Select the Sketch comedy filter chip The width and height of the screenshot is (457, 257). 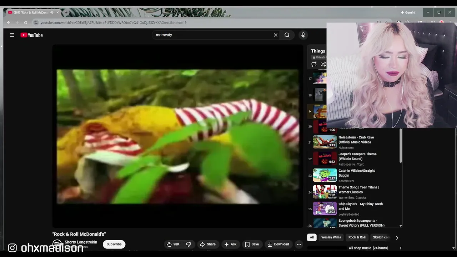pyautogui.click(x=381, y=237)
